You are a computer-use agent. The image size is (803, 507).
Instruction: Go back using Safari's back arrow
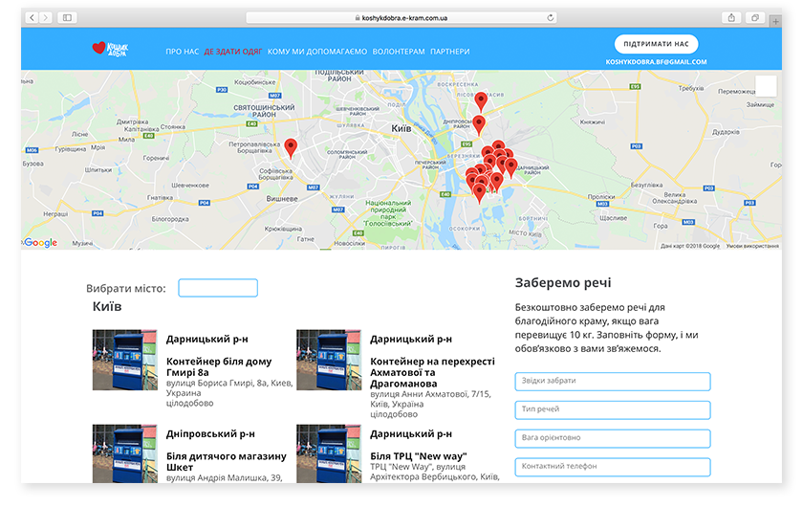[x=33, y=17]
